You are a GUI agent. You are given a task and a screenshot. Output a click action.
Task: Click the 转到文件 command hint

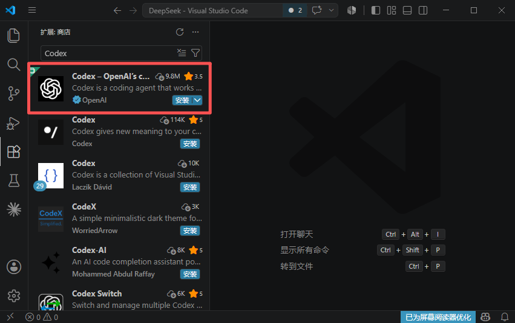point(297,266)
